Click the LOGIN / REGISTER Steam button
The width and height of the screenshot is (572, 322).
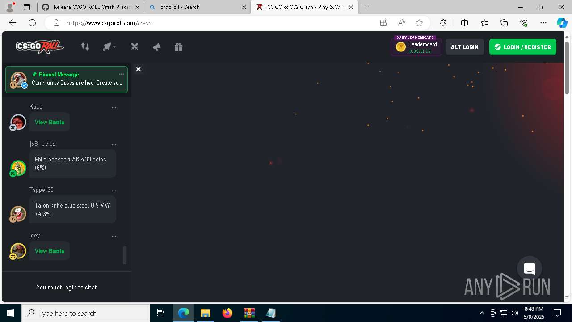point(522,47)
